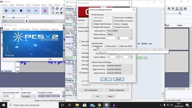Open Ajustar para Desligado dropdown
This screenshot has width=192, height=108.
click(x=28, y=96)
